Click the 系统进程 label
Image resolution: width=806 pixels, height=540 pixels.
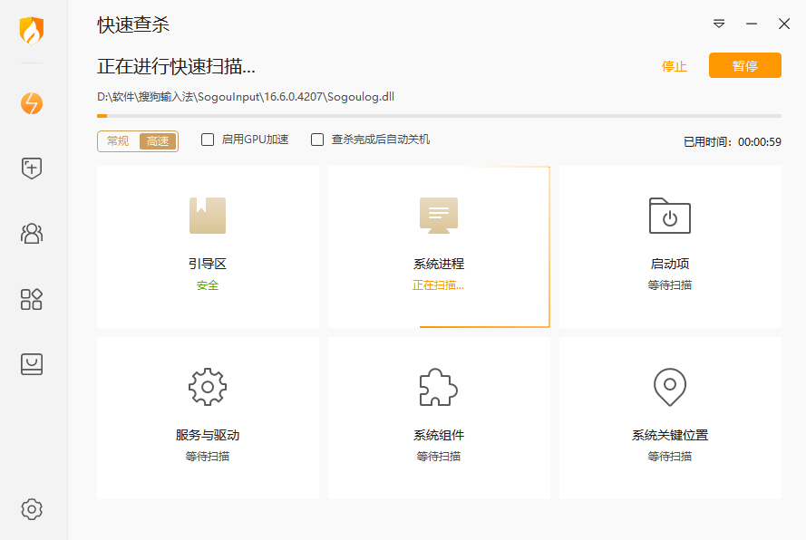439,264
